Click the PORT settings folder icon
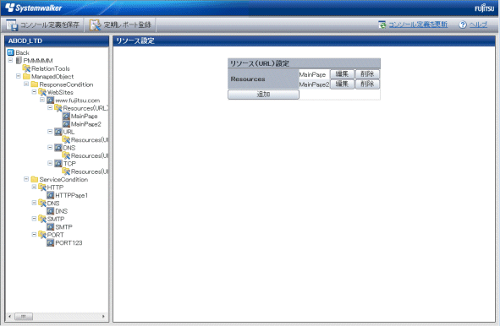The image size is (500, 326). (42, 235)
